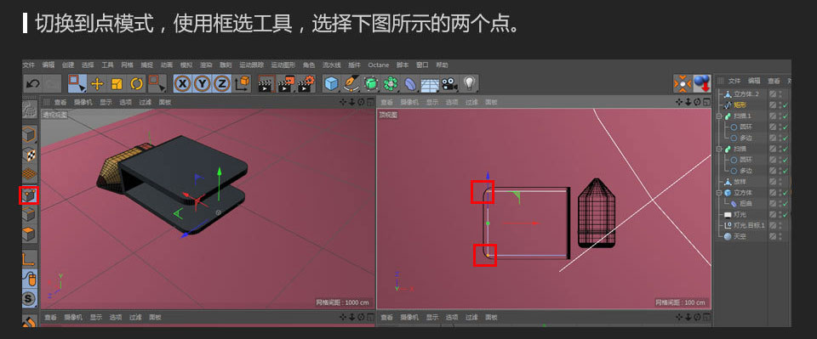
Task: Toggle visibility dots of 放样 object
Action: tap(780, 182)
